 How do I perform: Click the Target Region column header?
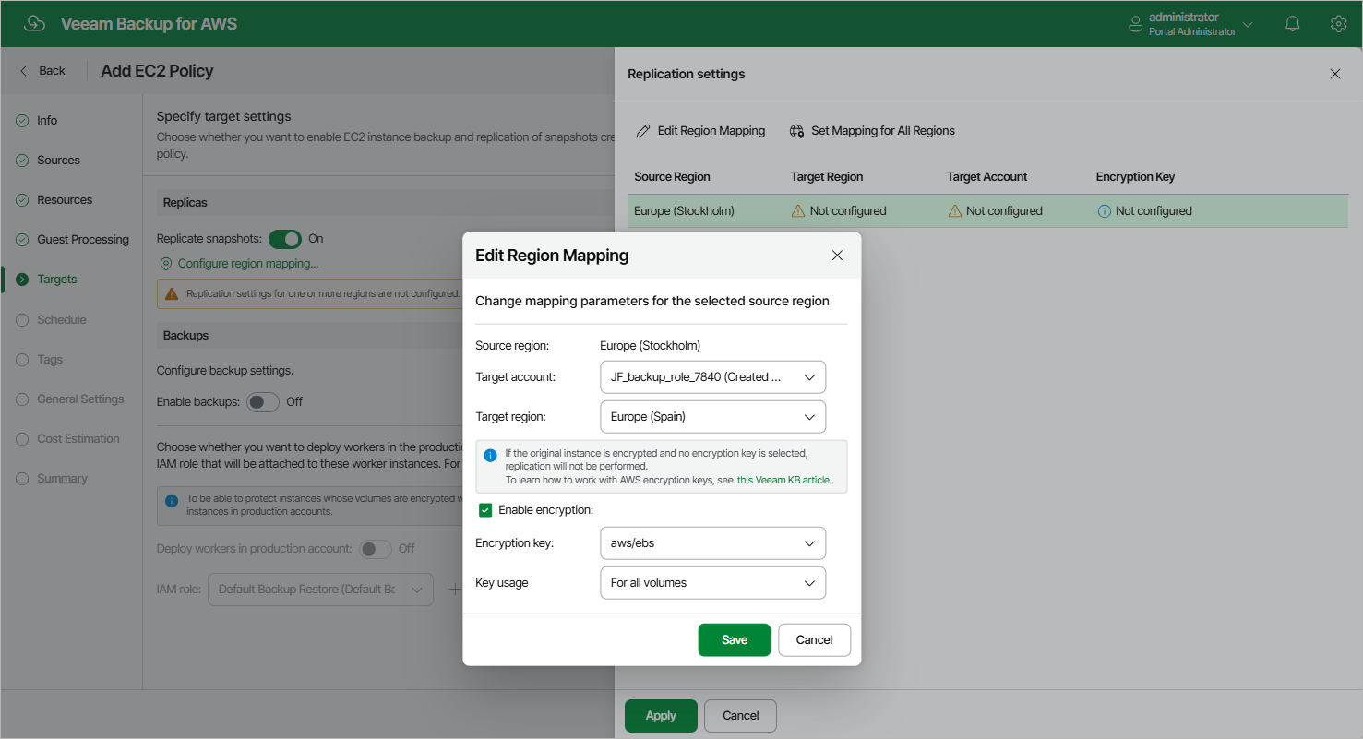(827, 177)
